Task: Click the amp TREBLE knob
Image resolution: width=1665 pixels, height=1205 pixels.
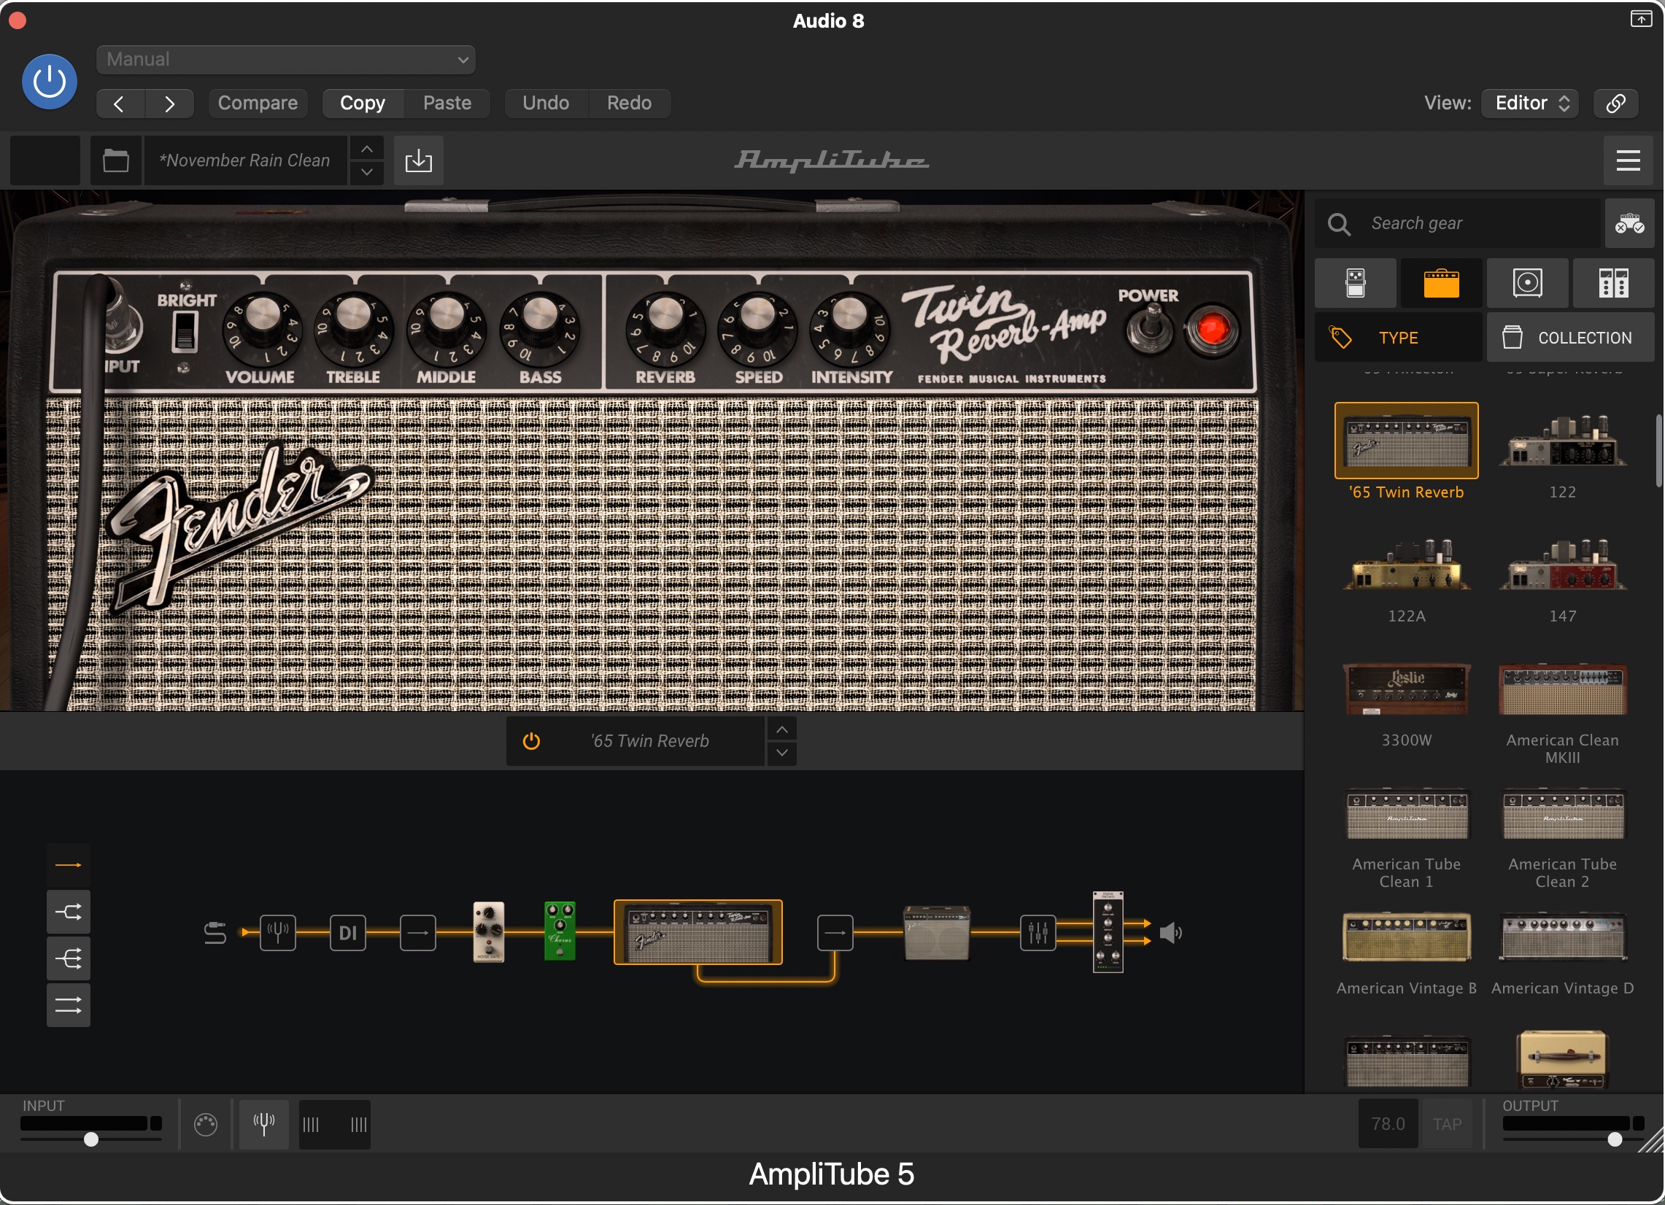Action: click(x=354, y=328)
